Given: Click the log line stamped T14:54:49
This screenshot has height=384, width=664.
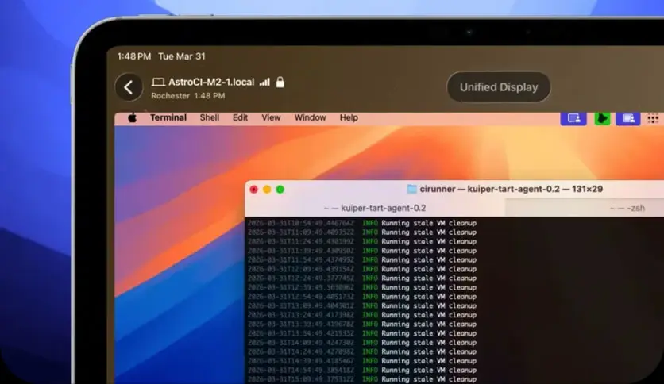Looking at the screenshot, I should tap(362, 370).
